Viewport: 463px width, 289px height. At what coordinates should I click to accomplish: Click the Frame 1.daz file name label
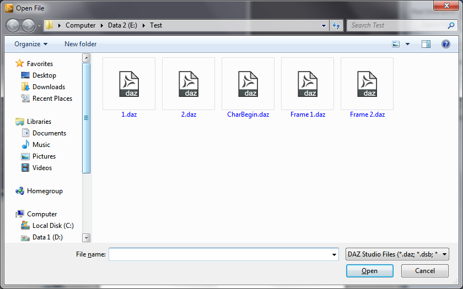[x=308, y=114]
